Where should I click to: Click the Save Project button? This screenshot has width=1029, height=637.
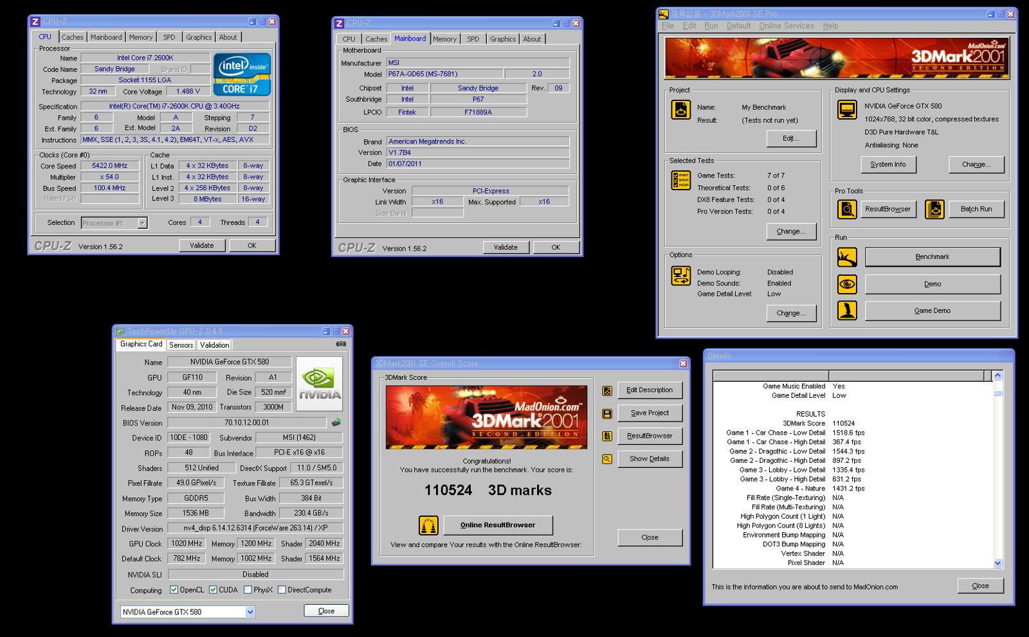pyautogui.click(x=650, y=413)
